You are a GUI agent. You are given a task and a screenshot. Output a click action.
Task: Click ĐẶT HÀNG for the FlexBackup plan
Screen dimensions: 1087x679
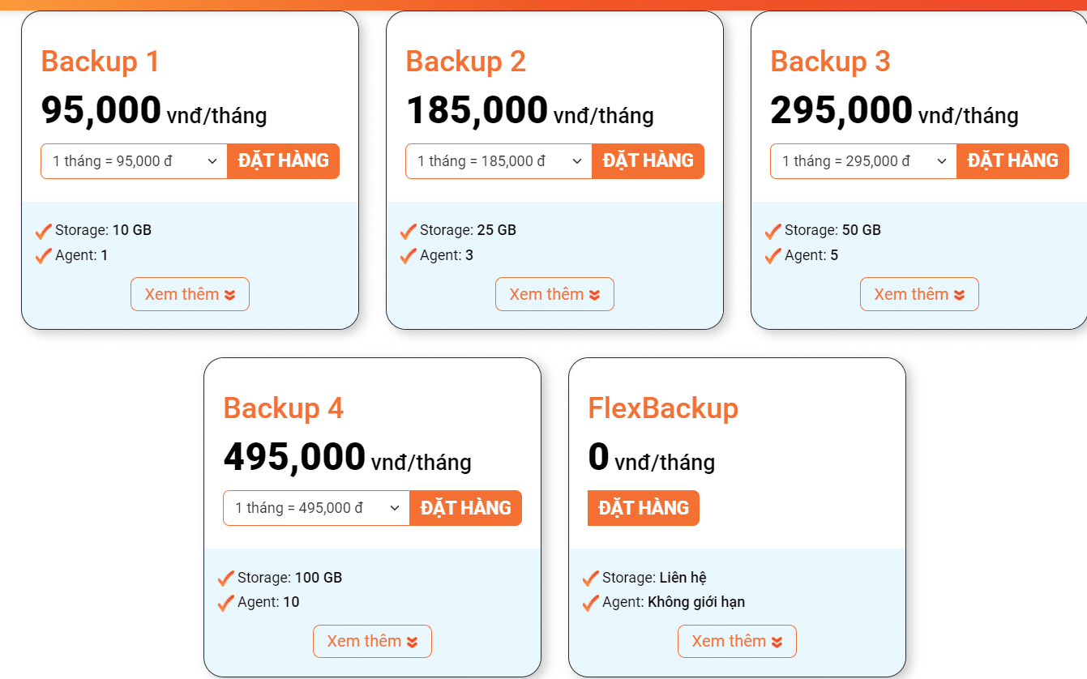click(x=643, y=508)
